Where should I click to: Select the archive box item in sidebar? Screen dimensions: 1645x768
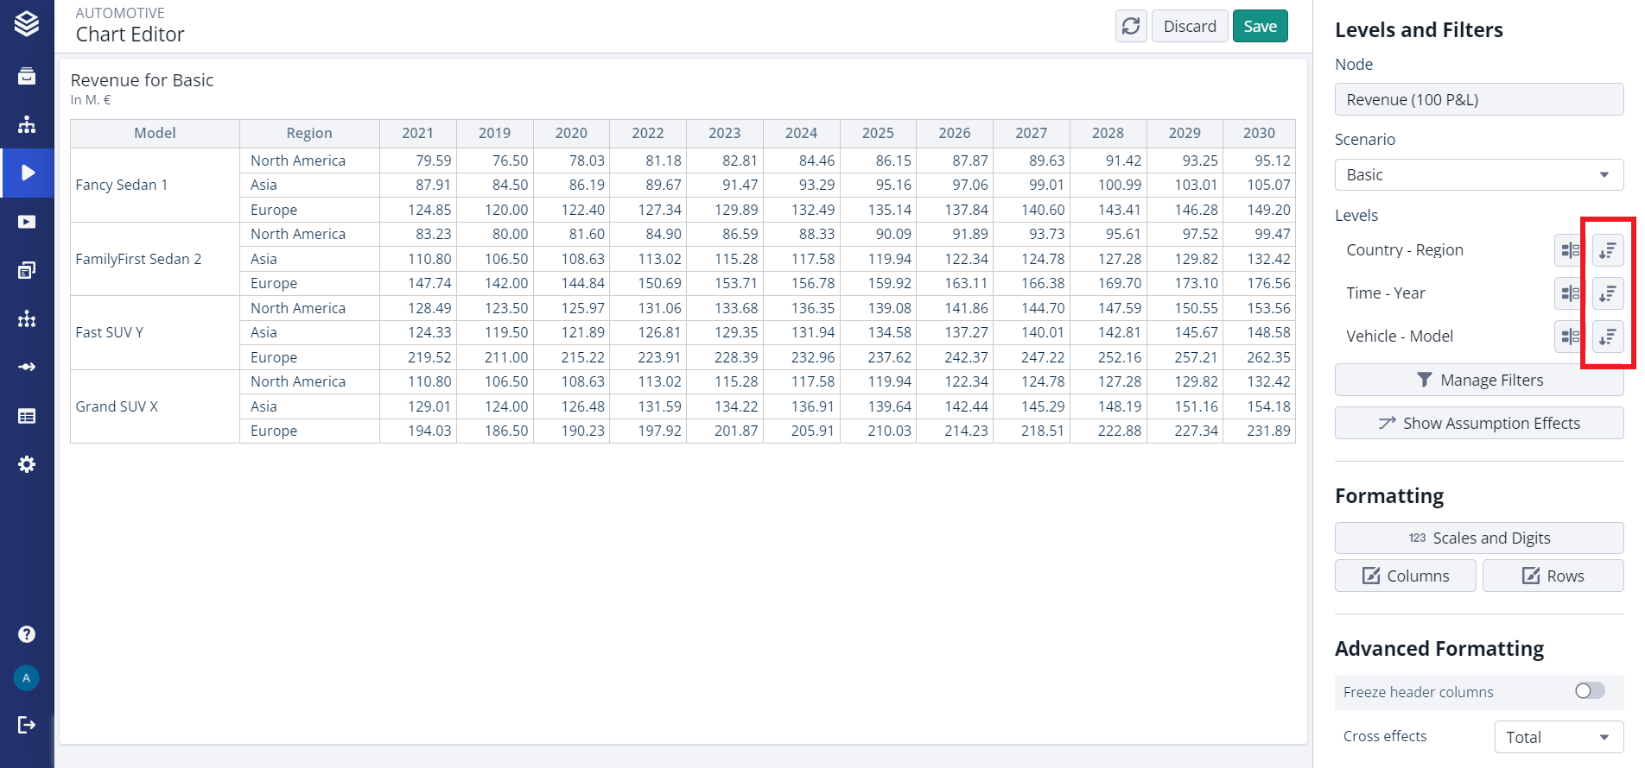click(27, 77)
